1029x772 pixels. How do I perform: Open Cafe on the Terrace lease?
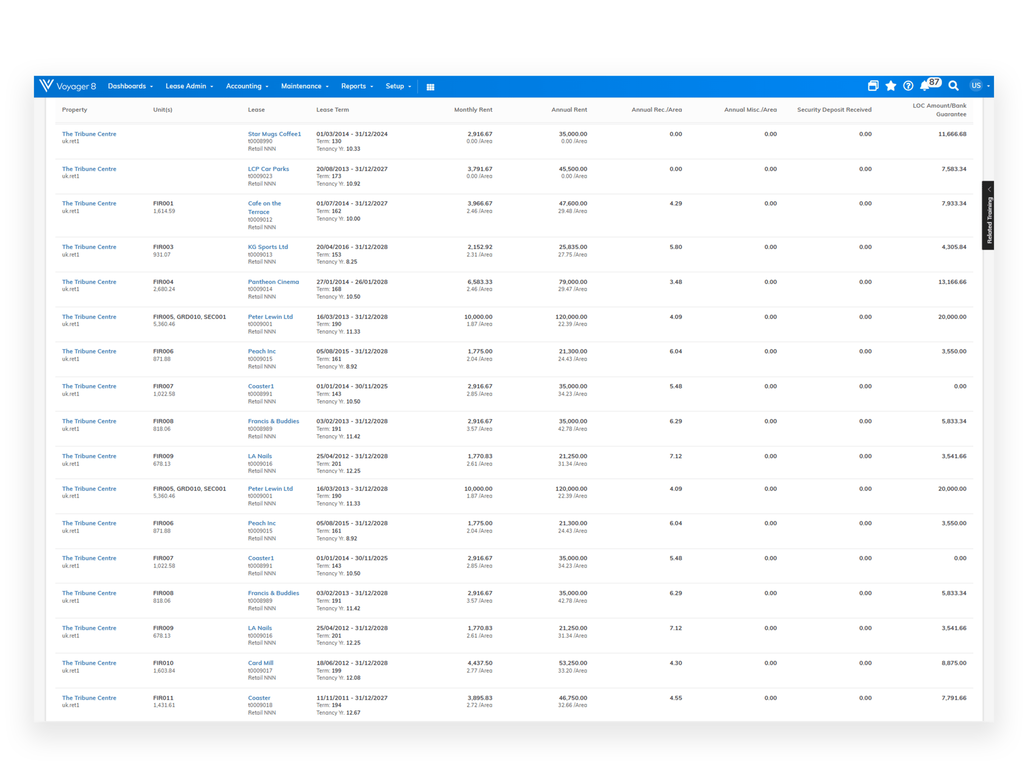coord(264,207)
